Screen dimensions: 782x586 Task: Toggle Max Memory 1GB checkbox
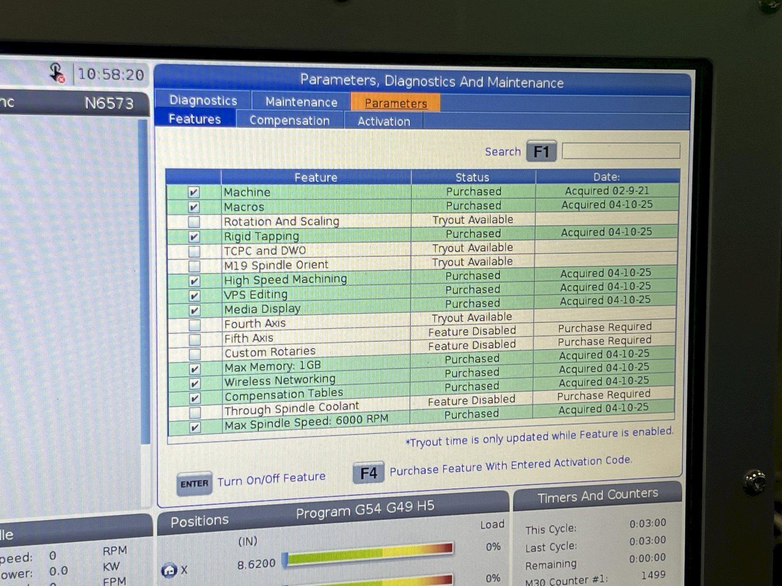[195, 369]
